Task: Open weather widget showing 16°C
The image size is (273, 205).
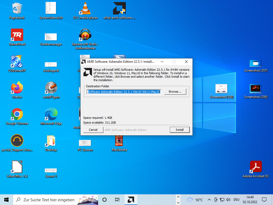Action: click(195, 200)
